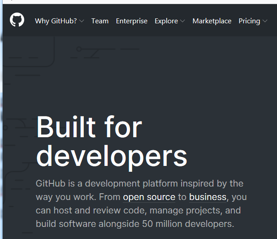Click the text 'GitHub is a development platform'
The width and height of the screenshot is (277, 239).
(x=107, y=183)
